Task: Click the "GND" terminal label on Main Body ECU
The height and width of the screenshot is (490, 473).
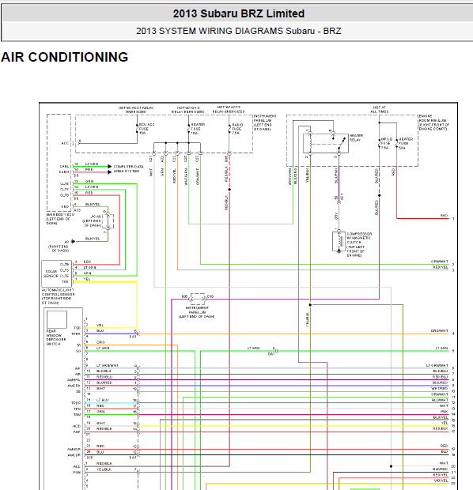Action: coord(64,206)
